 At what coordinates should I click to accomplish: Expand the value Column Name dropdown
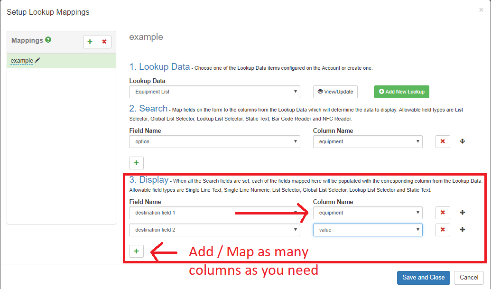coord(368,230)
